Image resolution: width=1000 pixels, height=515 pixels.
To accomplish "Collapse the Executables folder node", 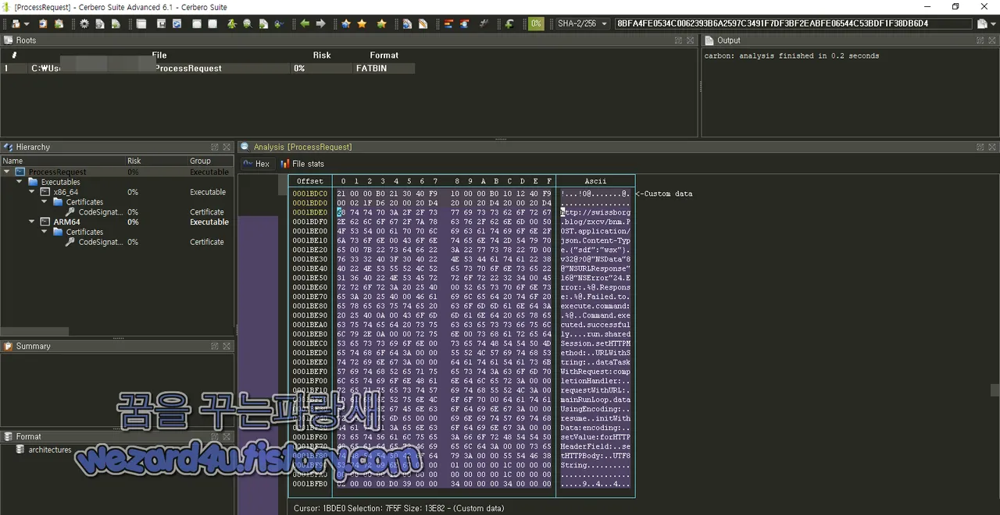I will 20,182.
